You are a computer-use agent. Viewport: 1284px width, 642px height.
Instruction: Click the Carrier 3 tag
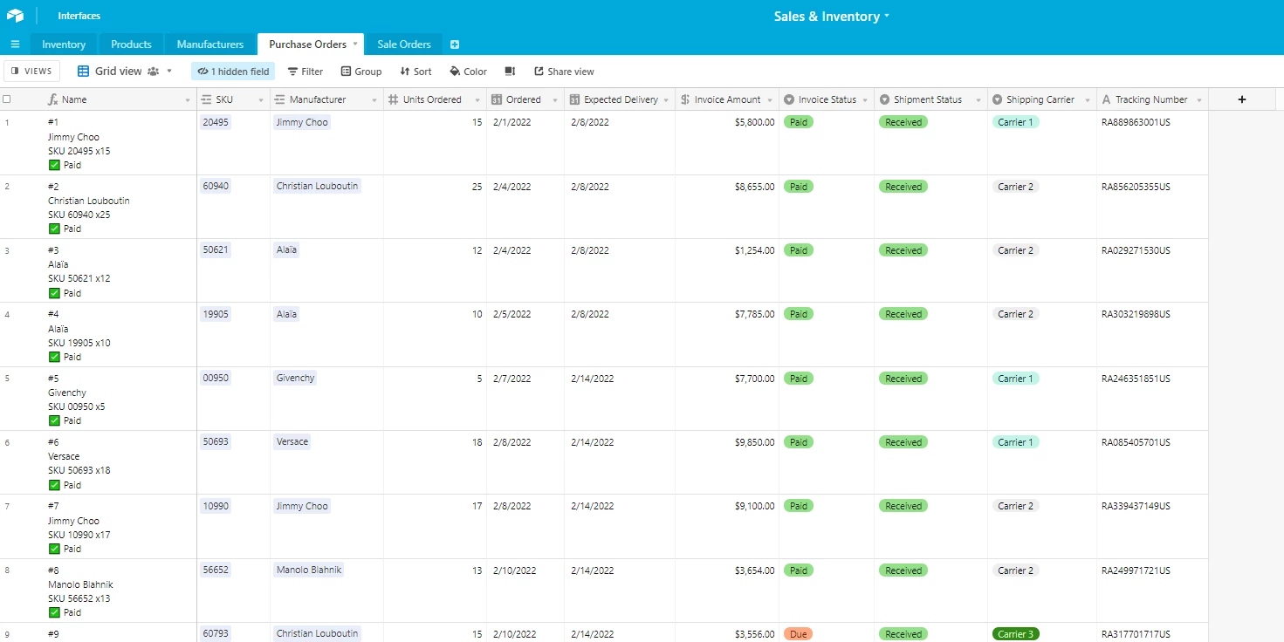click(x=1016, y=634)
